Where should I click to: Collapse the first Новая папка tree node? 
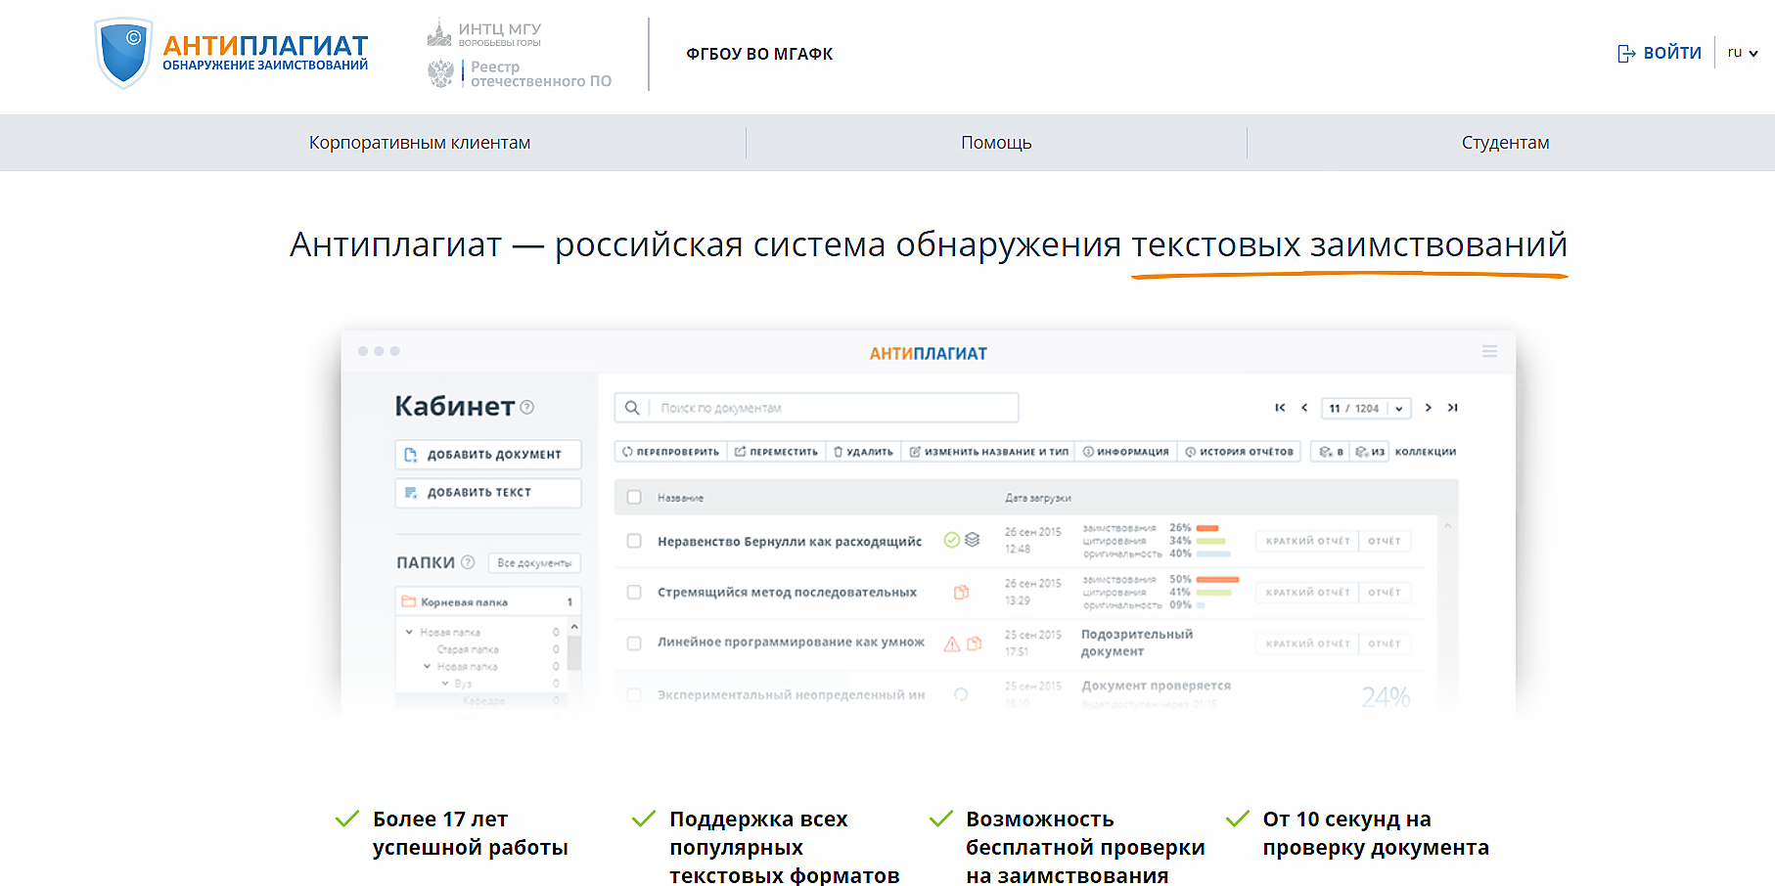pyautogui.click(x=409, y=632)
